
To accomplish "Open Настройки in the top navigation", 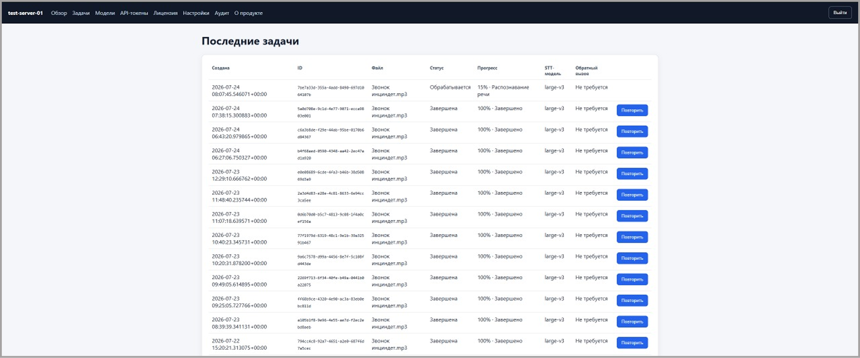I will (196, 13).
